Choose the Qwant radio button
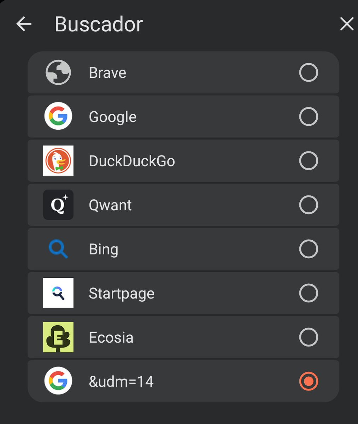 309,205
